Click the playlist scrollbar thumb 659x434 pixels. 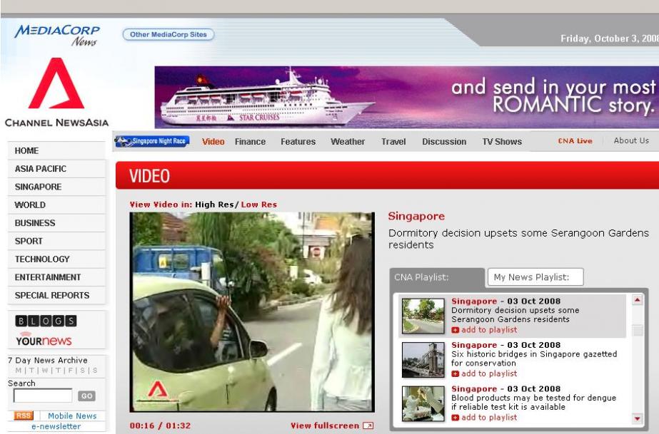[637, 330]
